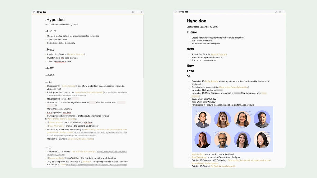Click 'Start a venture studio' in left editor
This screenshot has height=178, width=317.
(x=57, y=40)
